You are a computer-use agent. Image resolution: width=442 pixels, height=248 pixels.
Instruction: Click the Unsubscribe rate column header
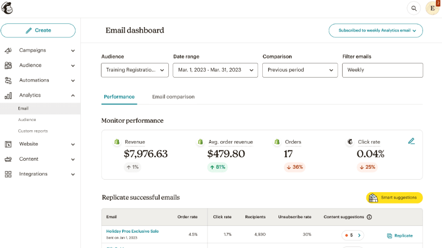click(x=294, y=217)
